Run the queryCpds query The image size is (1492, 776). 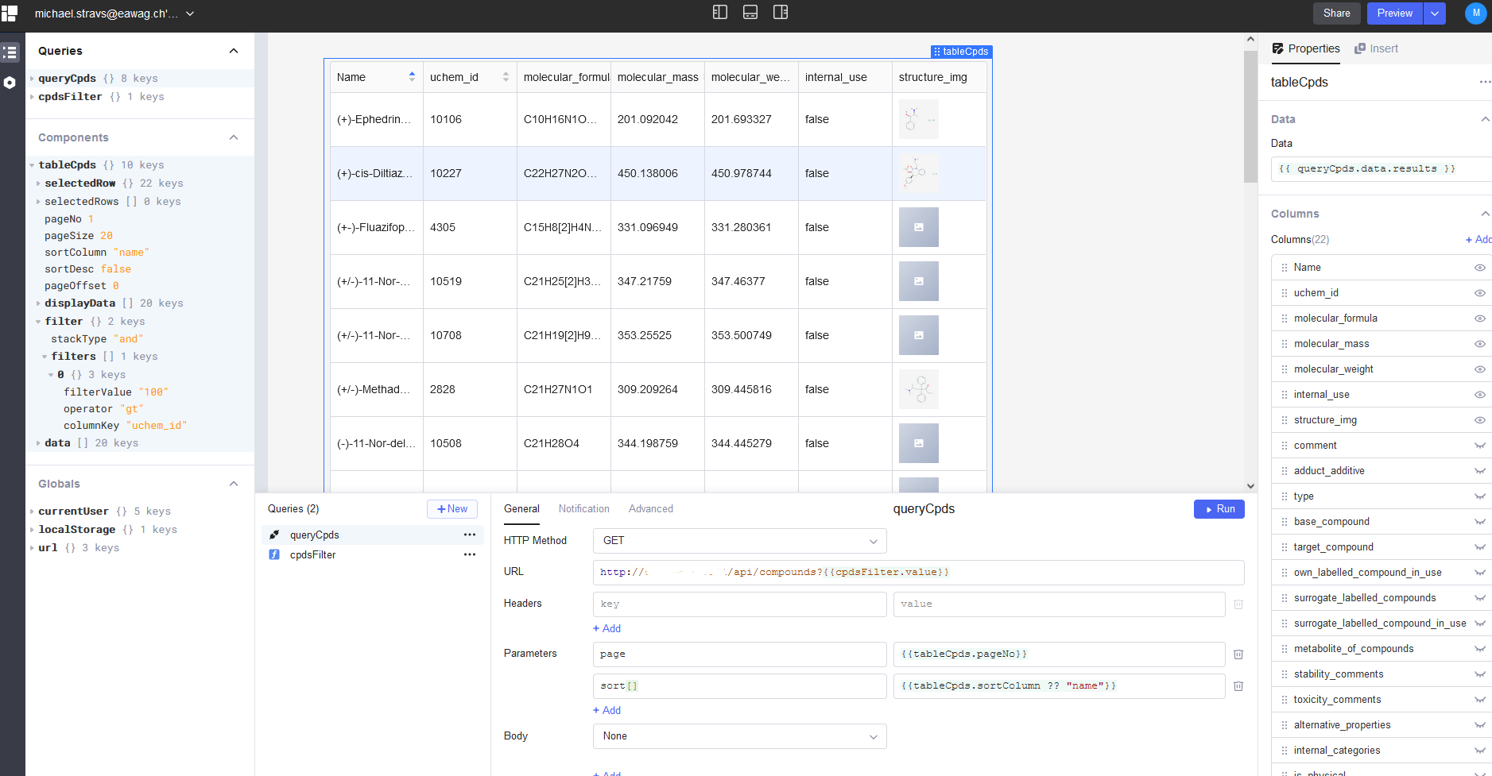[x=1219, y=508]
